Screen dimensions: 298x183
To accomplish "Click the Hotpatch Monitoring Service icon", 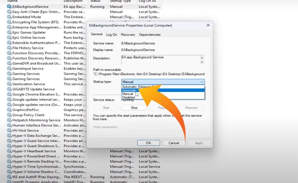I will [x=9, y=120].
